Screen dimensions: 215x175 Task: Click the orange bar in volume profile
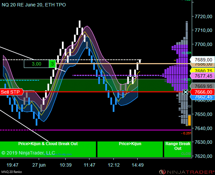pos(189,120)
